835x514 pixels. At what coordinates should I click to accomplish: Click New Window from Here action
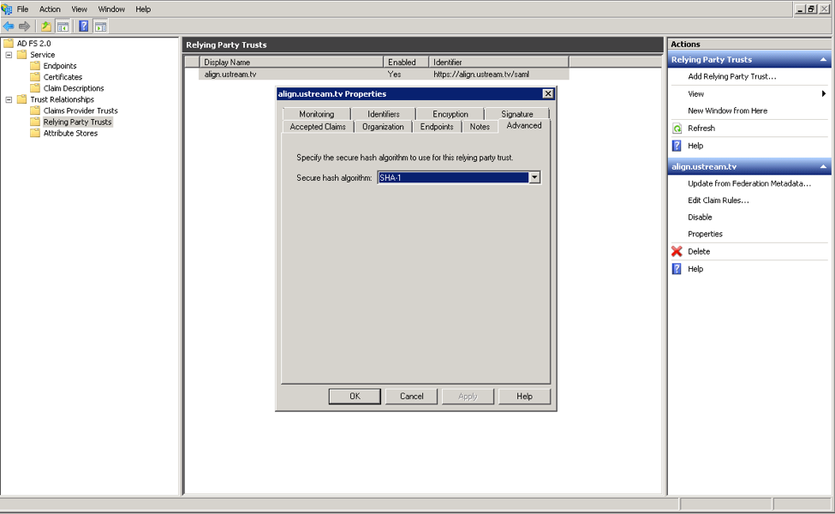tap(728, 111)
